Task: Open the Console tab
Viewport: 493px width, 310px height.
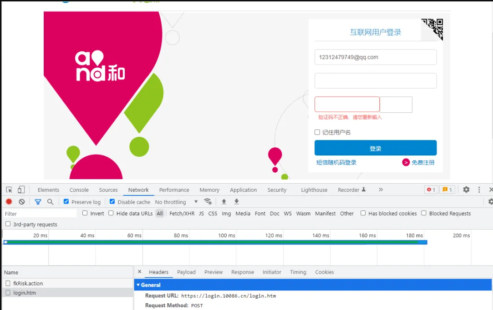Action: point(79,190)
